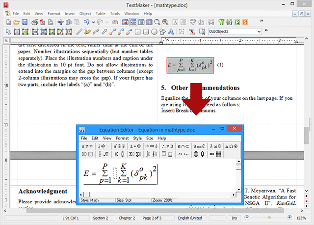
Task: Toggle the fit-to-page-width view mode
Action: (x=133, y=22)
